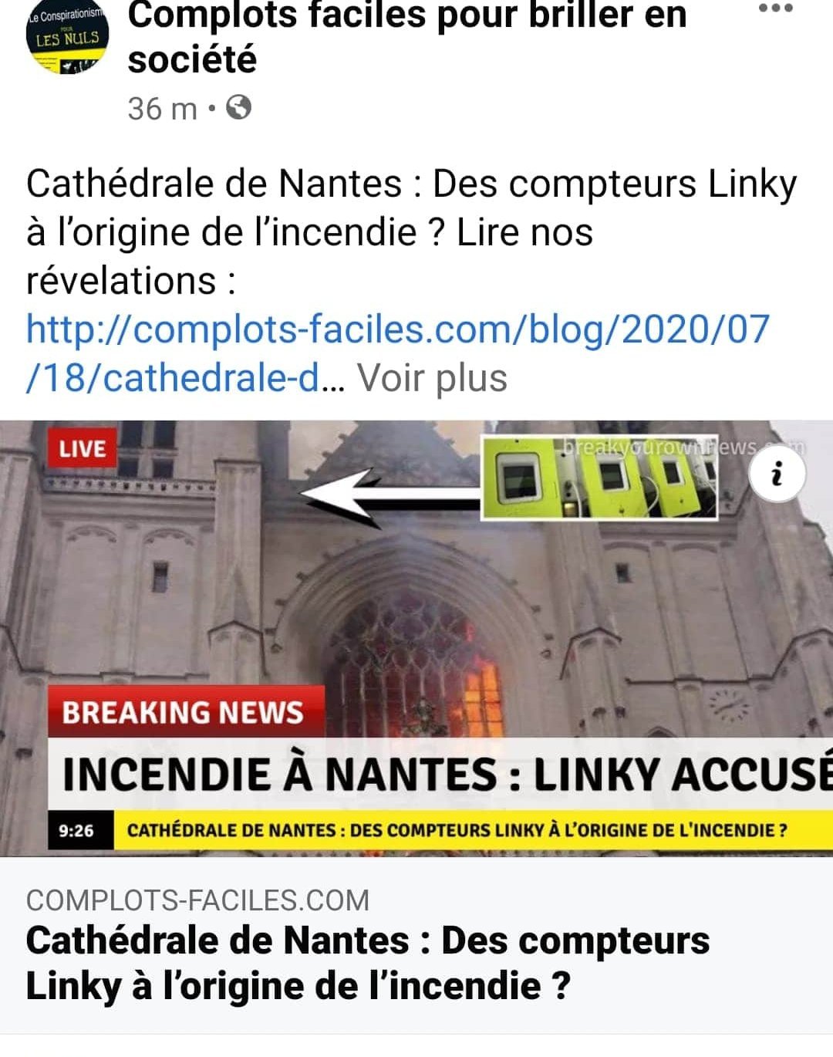The image size is (833, 1057).
Task: Click the post text about Cathédrale de Nantes
Action: point(411,232)
